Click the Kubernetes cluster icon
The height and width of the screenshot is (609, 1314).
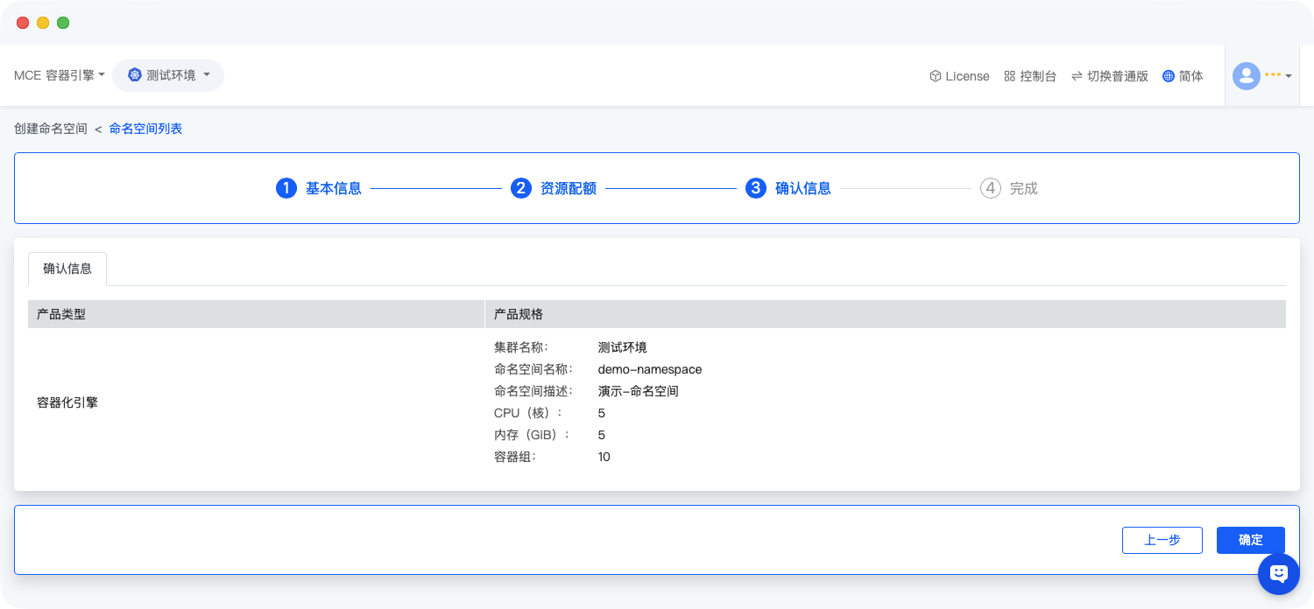tap(134, 75)
